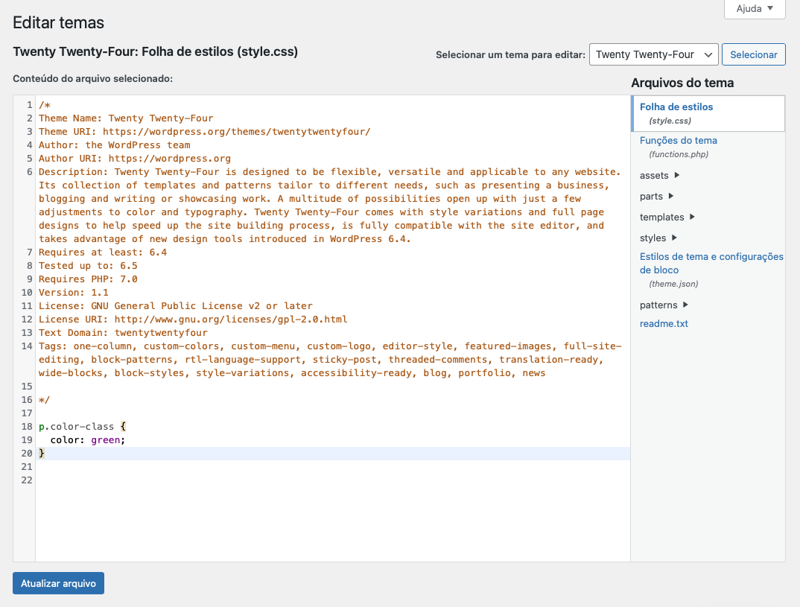Expand the parts folder

tap(650, 196)
